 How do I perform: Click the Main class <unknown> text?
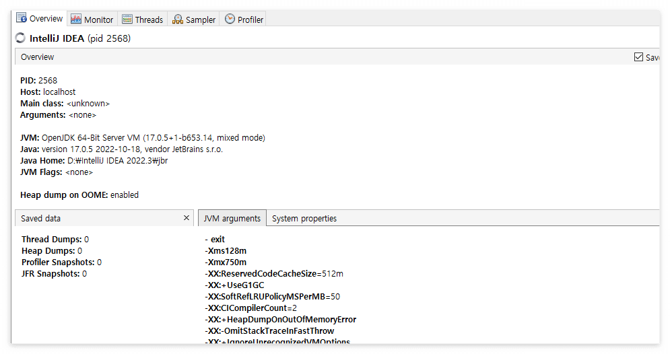65,104
